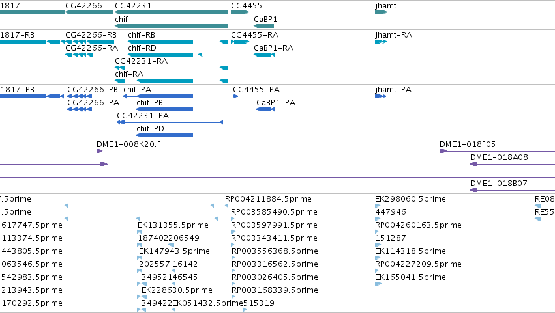555x313 pixels.
Task: Open EST RP004227209.5prime
Action: [x=419, y=265]
